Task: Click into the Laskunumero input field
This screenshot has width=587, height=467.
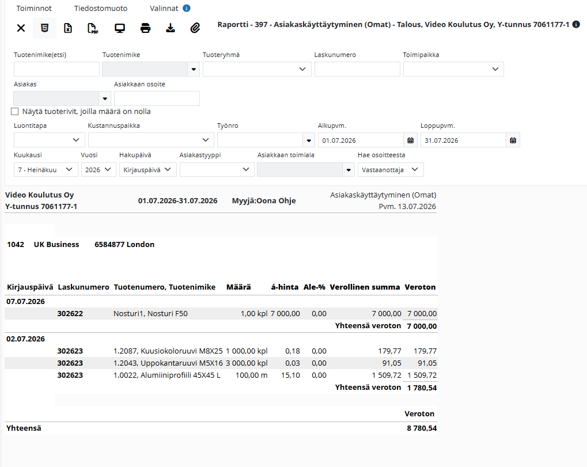Action: (x=357, y=69)
